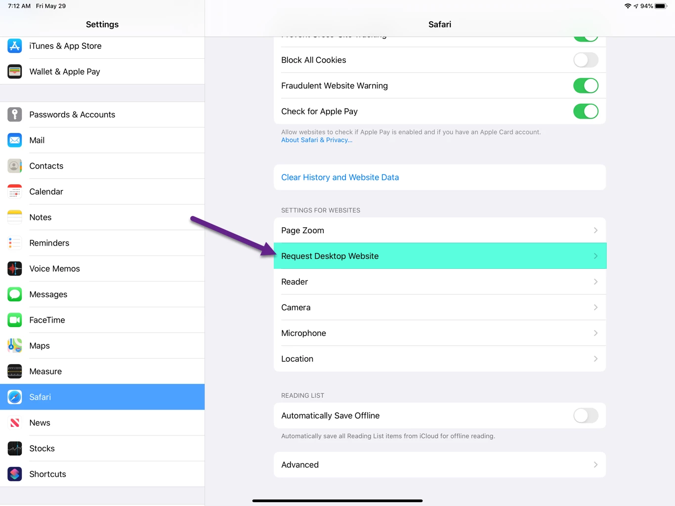Tap the Passwords & Accounts key icon
675x506 pixels.
click(15, 115)
